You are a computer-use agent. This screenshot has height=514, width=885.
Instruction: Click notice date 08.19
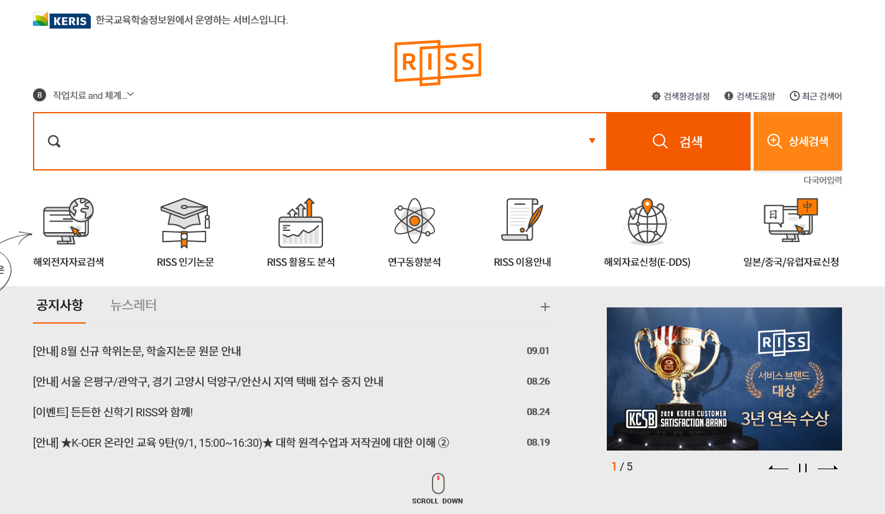tap(538, 443)
